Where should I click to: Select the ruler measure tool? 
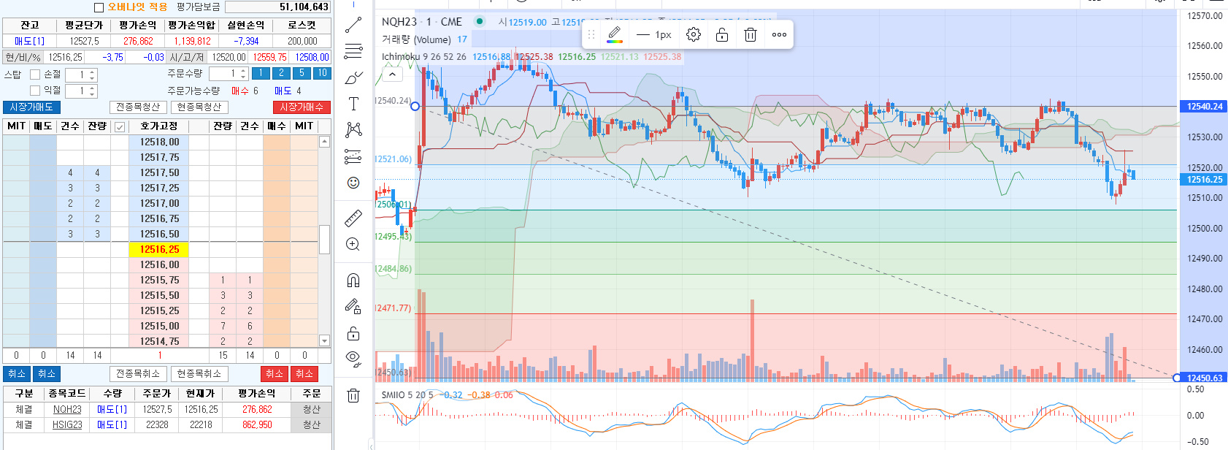click(353, 218)
